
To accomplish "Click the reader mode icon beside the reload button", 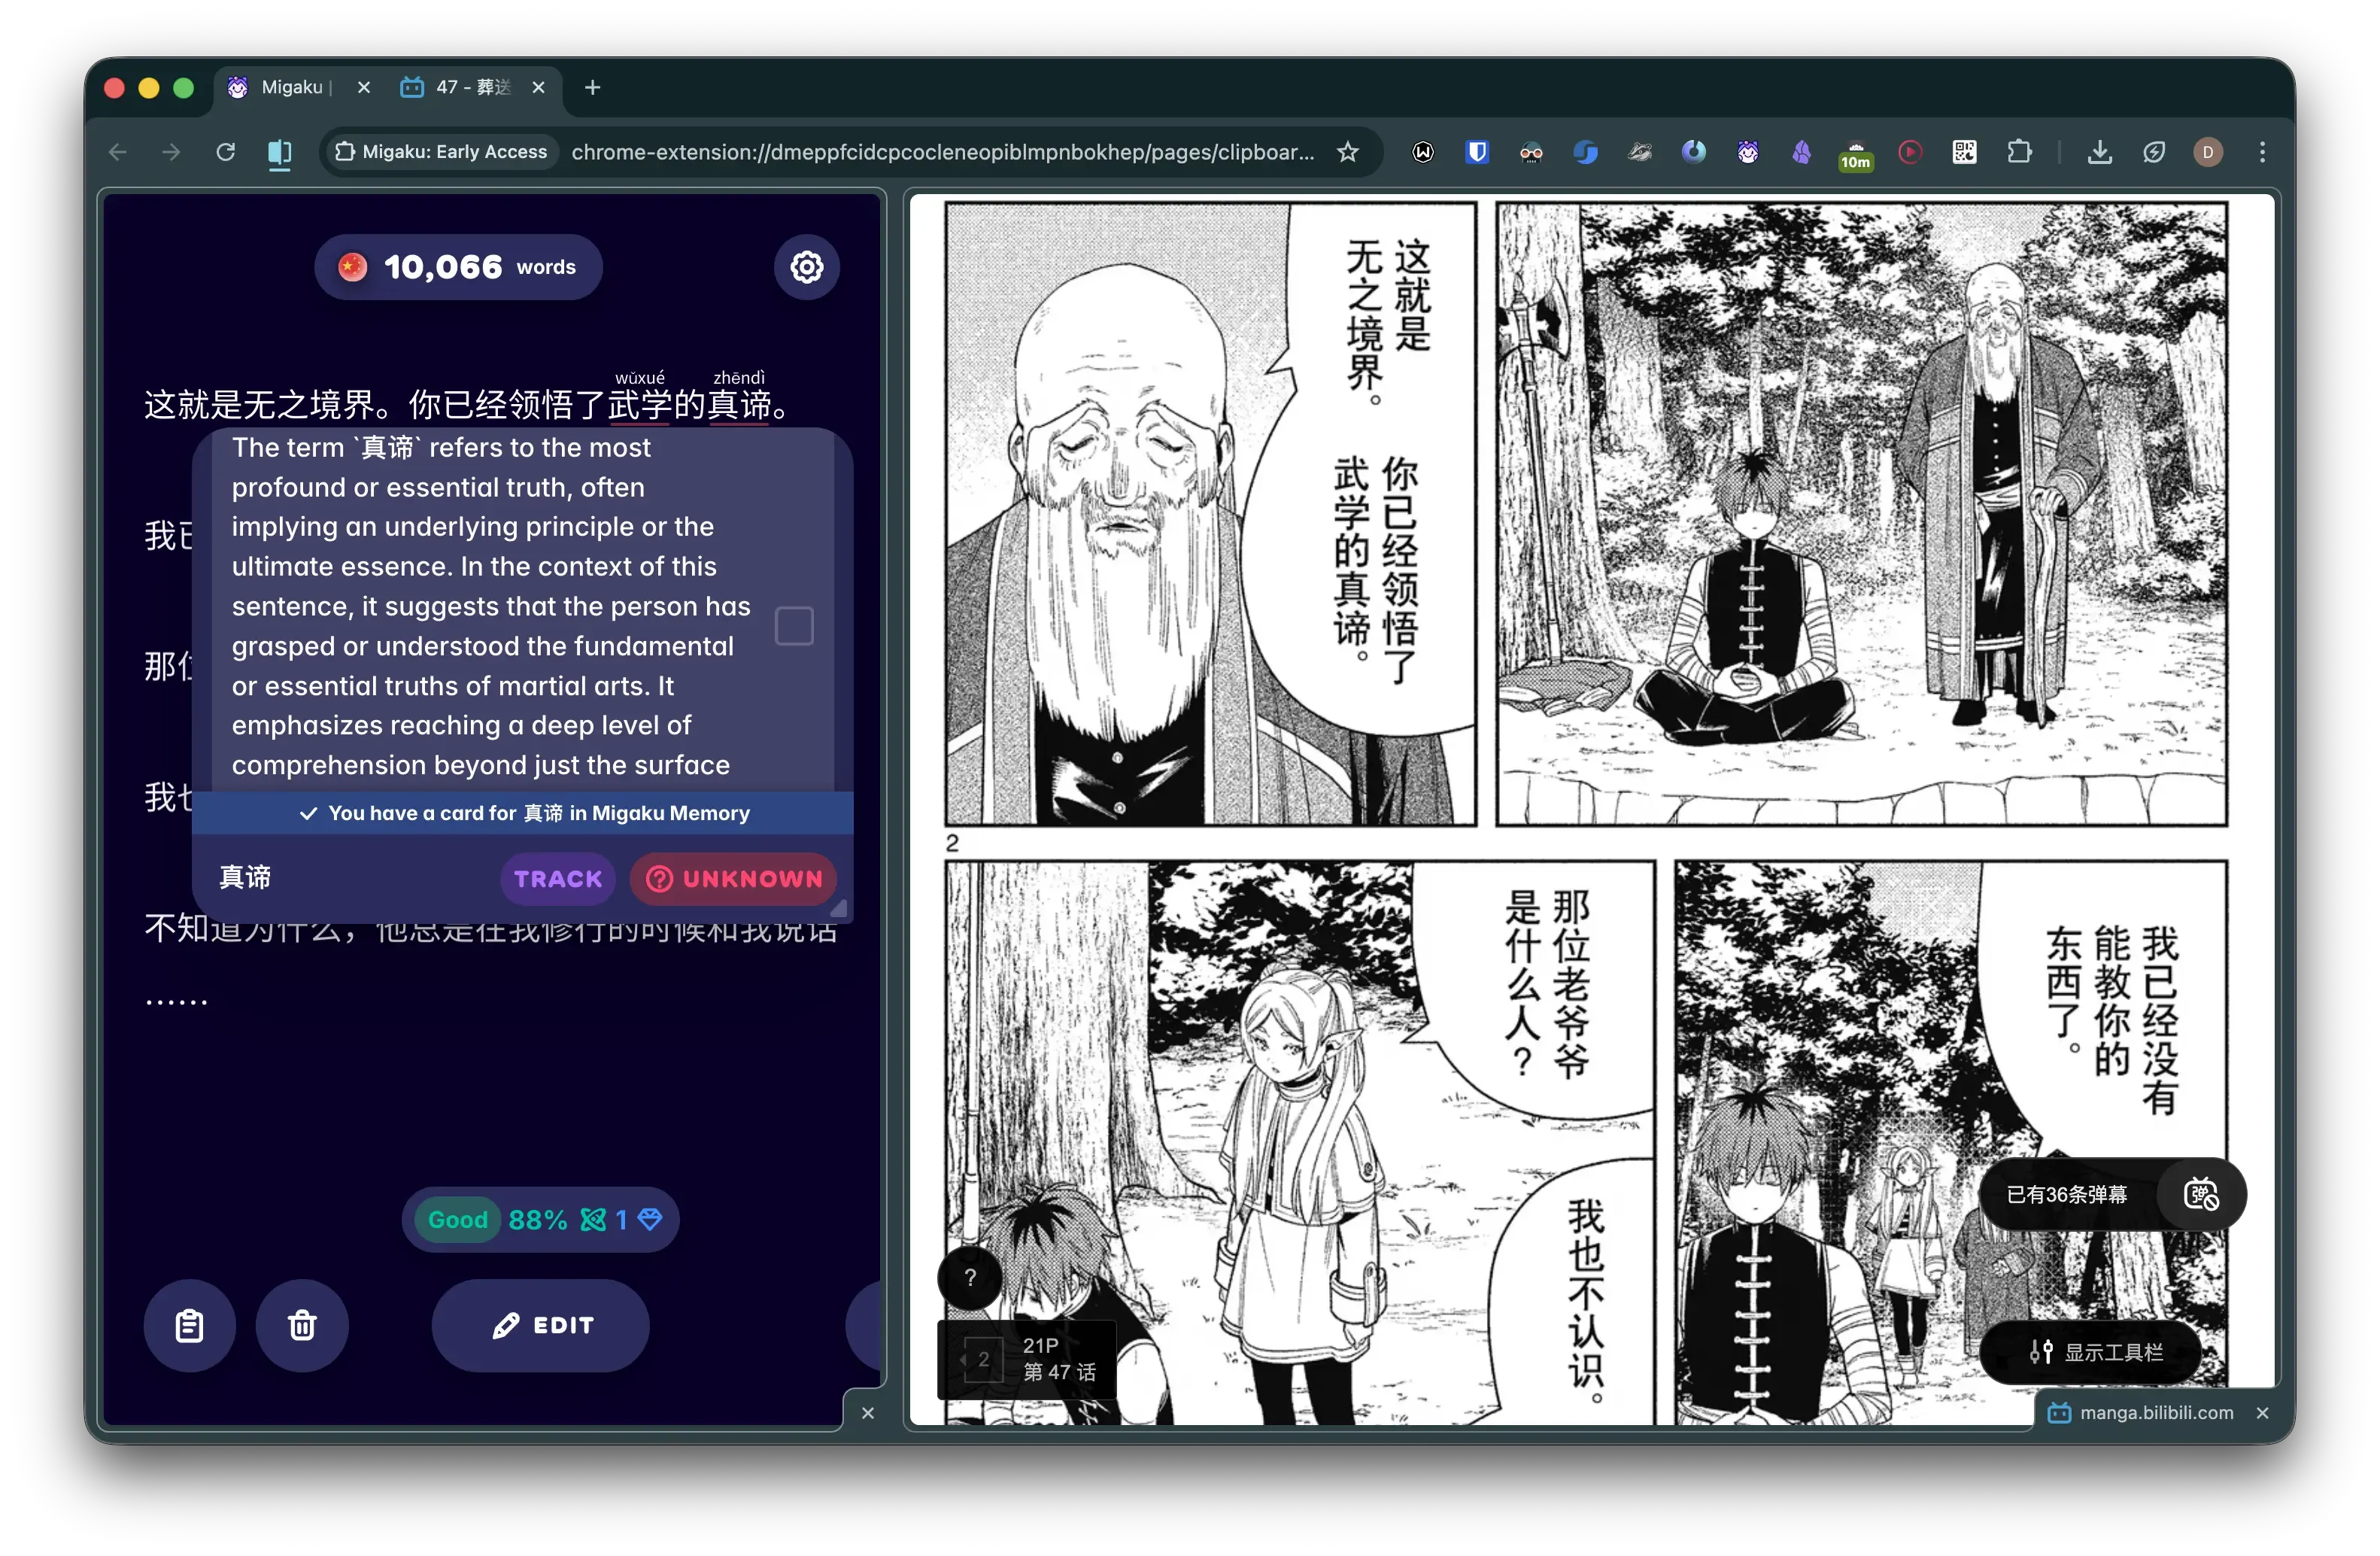I will click(279, 152).
